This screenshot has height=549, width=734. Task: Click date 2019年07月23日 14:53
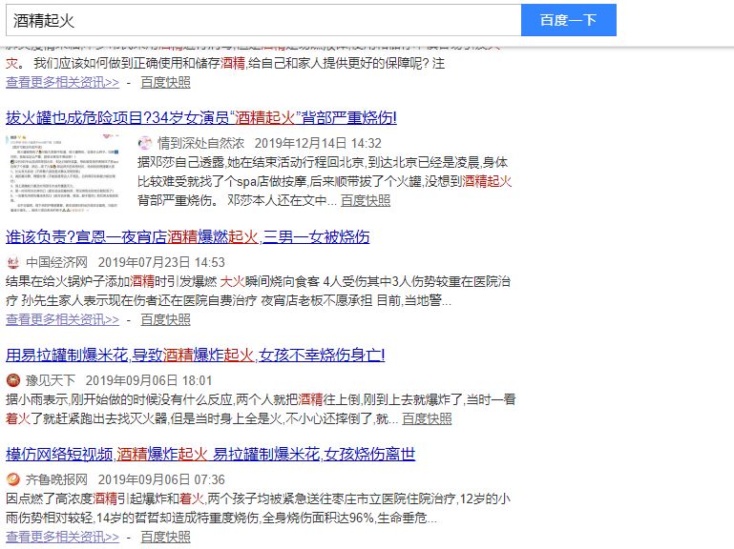click(x=161, y=262)
